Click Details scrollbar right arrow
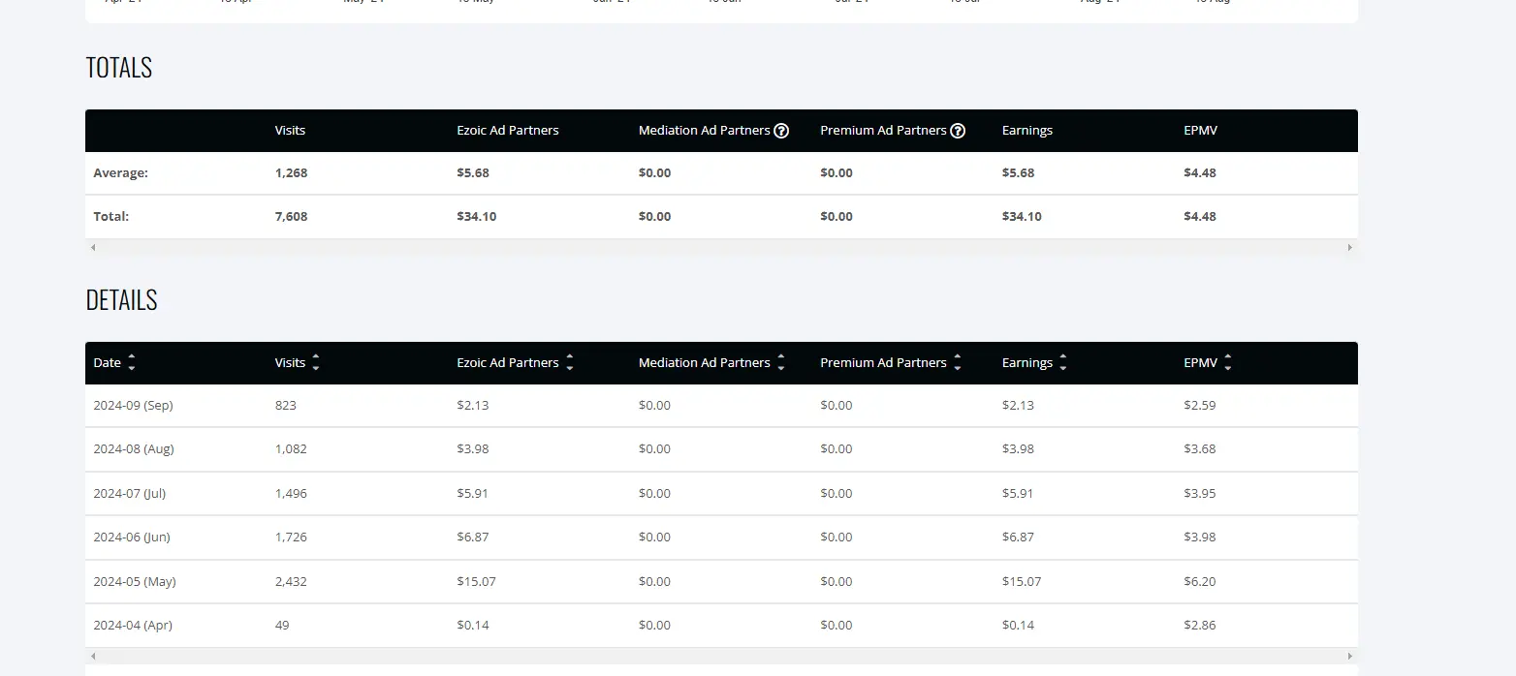The image size is (1516, 676). tap(1349, 657)
